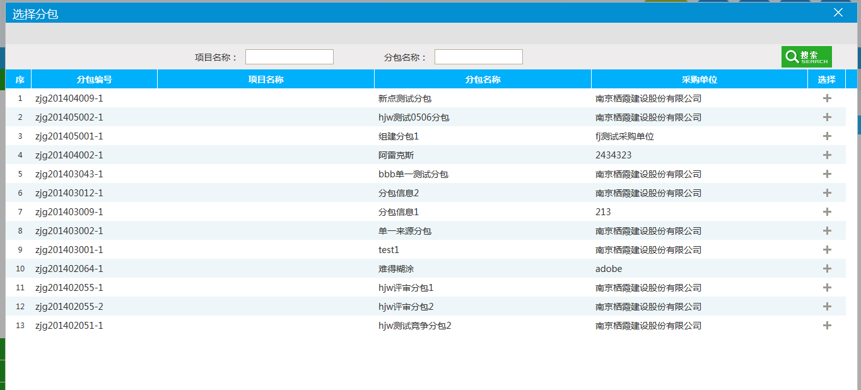Add 难得糊涂 via its plus icon
The width and height of the screenshot is (861, 390).
tap(826, 268)
